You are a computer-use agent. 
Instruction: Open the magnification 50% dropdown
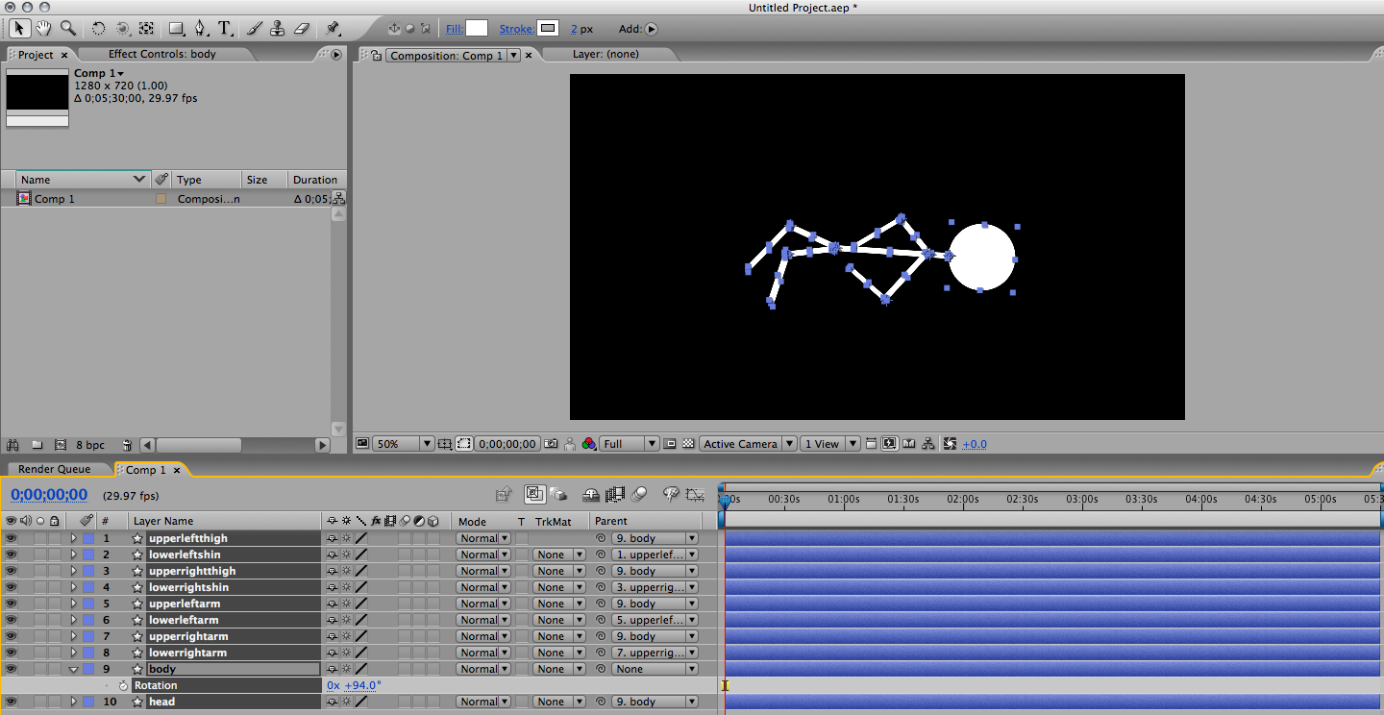click(404, 444)
